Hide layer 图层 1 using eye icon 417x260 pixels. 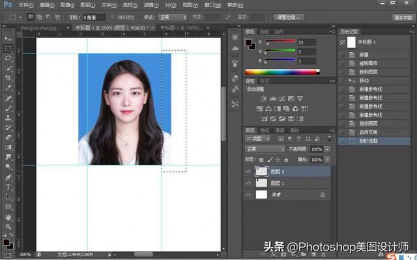[248, 183]
